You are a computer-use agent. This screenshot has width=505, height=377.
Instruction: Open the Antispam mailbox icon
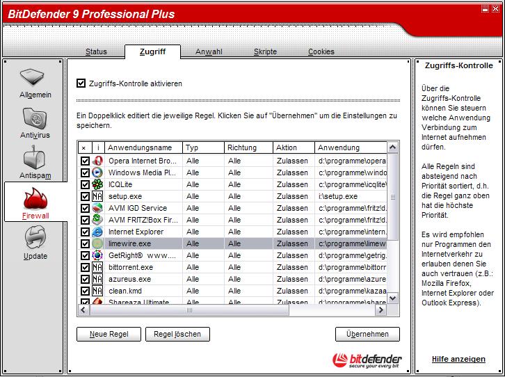(35, 157)
